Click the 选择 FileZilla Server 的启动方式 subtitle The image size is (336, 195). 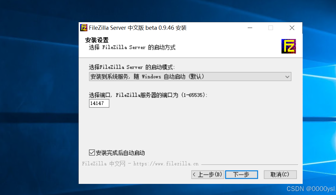point(132,47)
